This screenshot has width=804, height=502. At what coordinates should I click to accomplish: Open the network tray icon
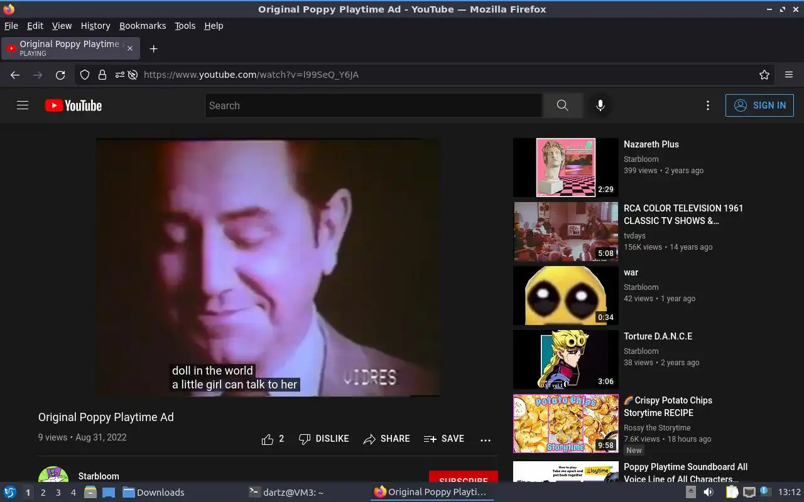(x=749, y=492)
